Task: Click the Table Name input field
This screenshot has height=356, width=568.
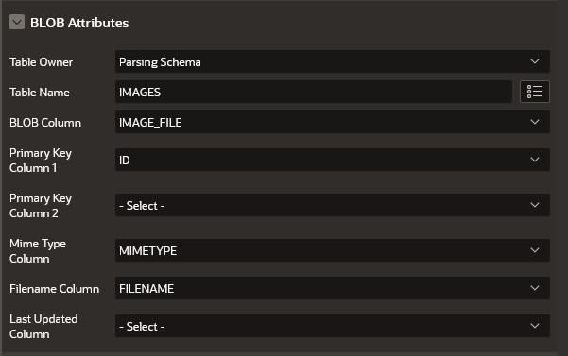Action: [314, 92]
